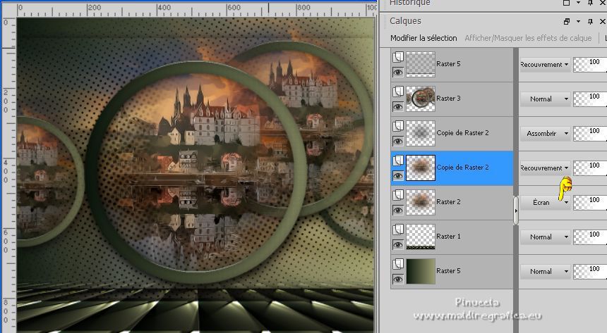This screenshot has width=607, height=333.
Task: Select the thumbnail of the highlighted Copie de Raster 2
Action: [x=421, y=168]
